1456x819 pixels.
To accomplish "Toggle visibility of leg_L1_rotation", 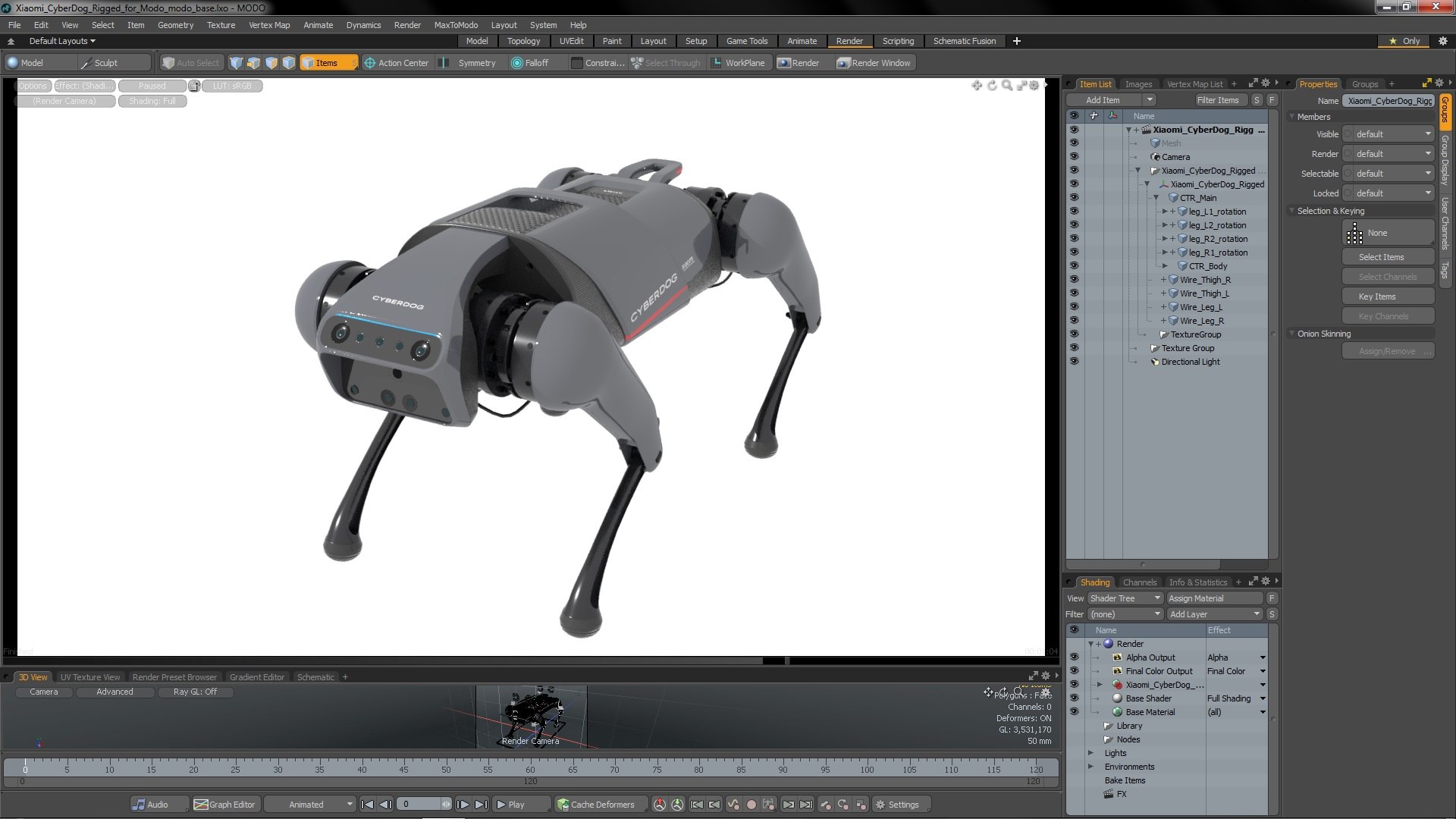I will coord(1074,212).
